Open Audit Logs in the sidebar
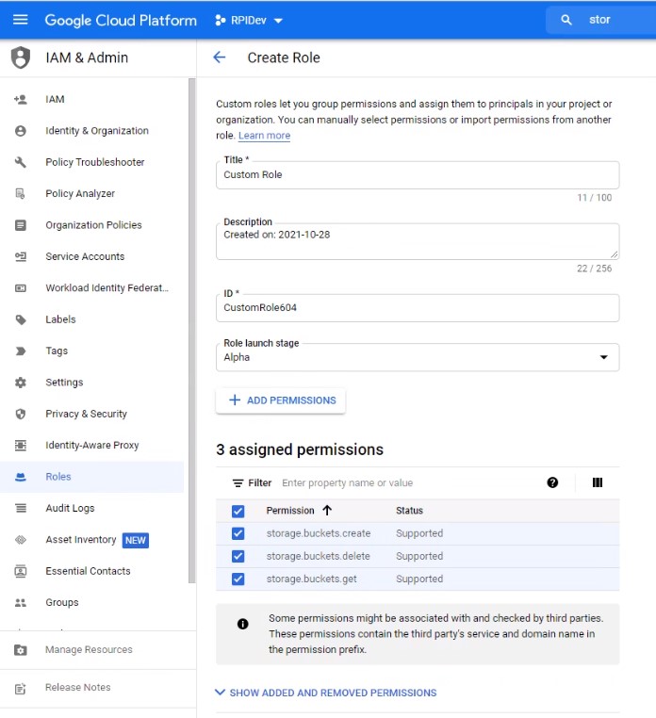Screen dimensions: 656x718 (x=70, y=508)
